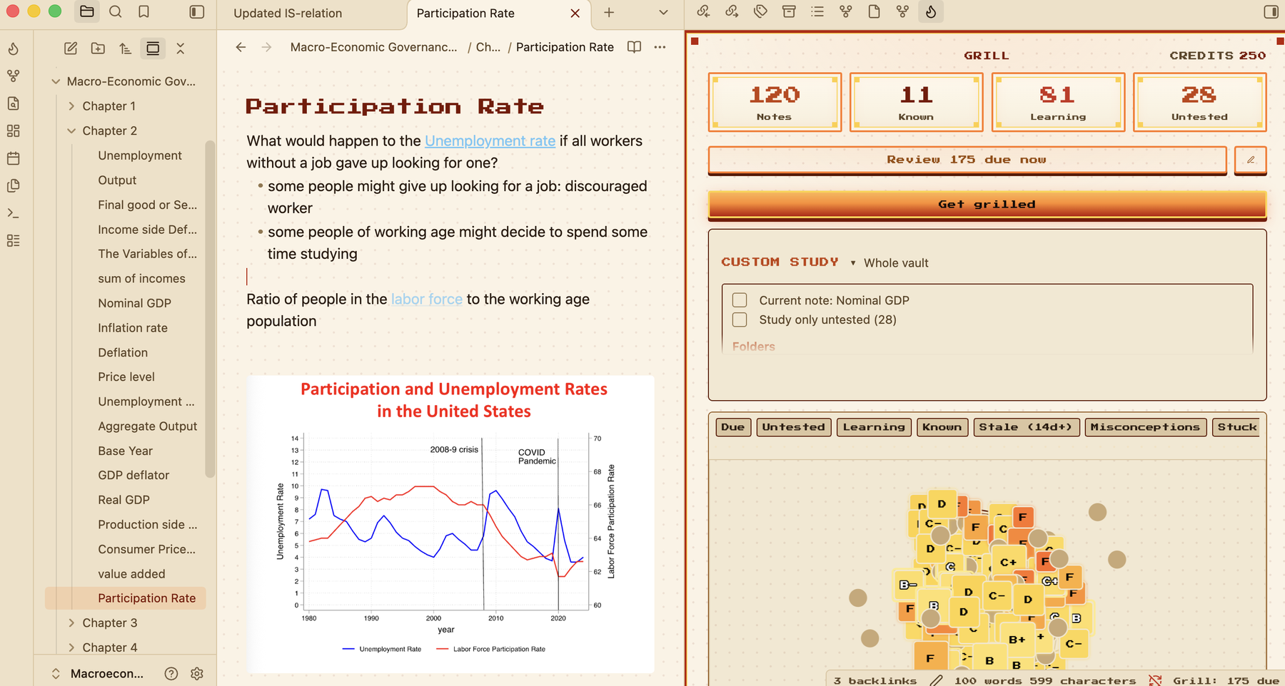Filter map by Known
The height and width of the screenshot is (686, 1285).
942,427
